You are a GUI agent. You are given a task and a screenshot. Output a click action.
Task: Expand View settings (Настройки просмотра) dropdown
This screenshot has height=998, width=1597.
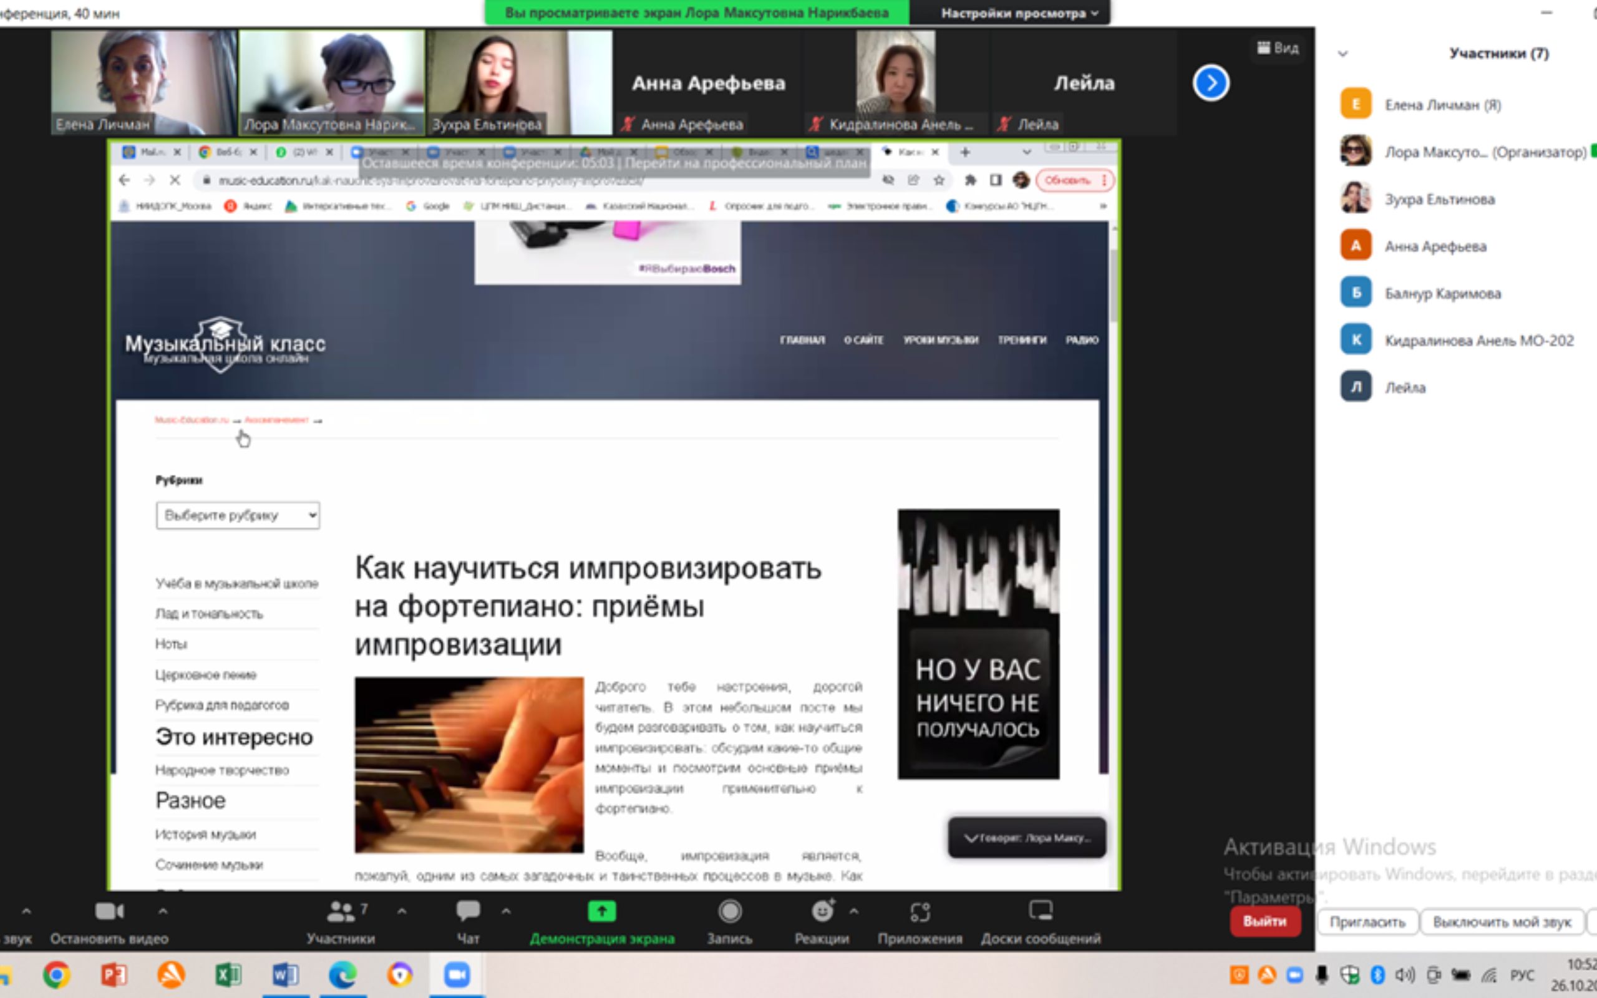pyautogui.click(x=1019, y=13)
